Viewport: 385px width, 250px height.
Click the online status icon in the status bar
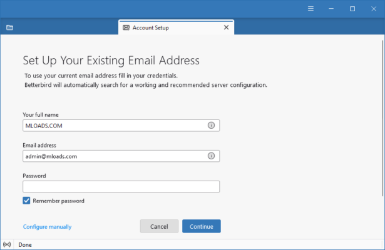(7, 244)
